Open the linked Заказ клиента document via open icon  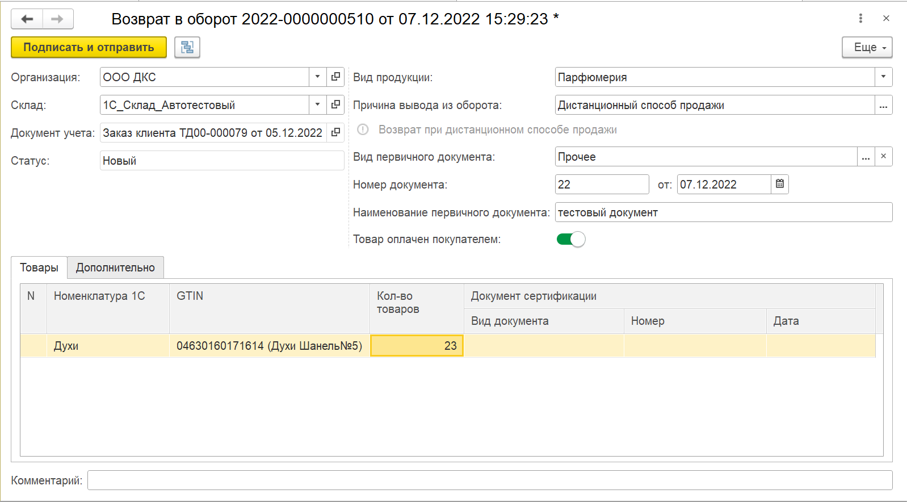point(335,132)
